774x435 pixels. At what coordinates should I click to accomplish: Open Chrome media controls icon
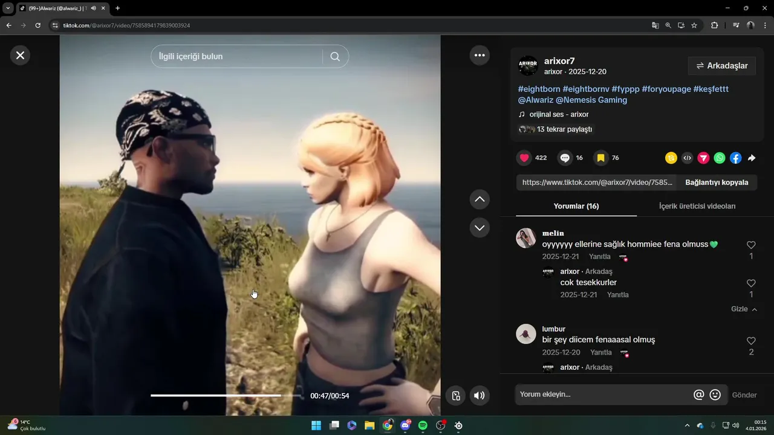click(736, 25)
